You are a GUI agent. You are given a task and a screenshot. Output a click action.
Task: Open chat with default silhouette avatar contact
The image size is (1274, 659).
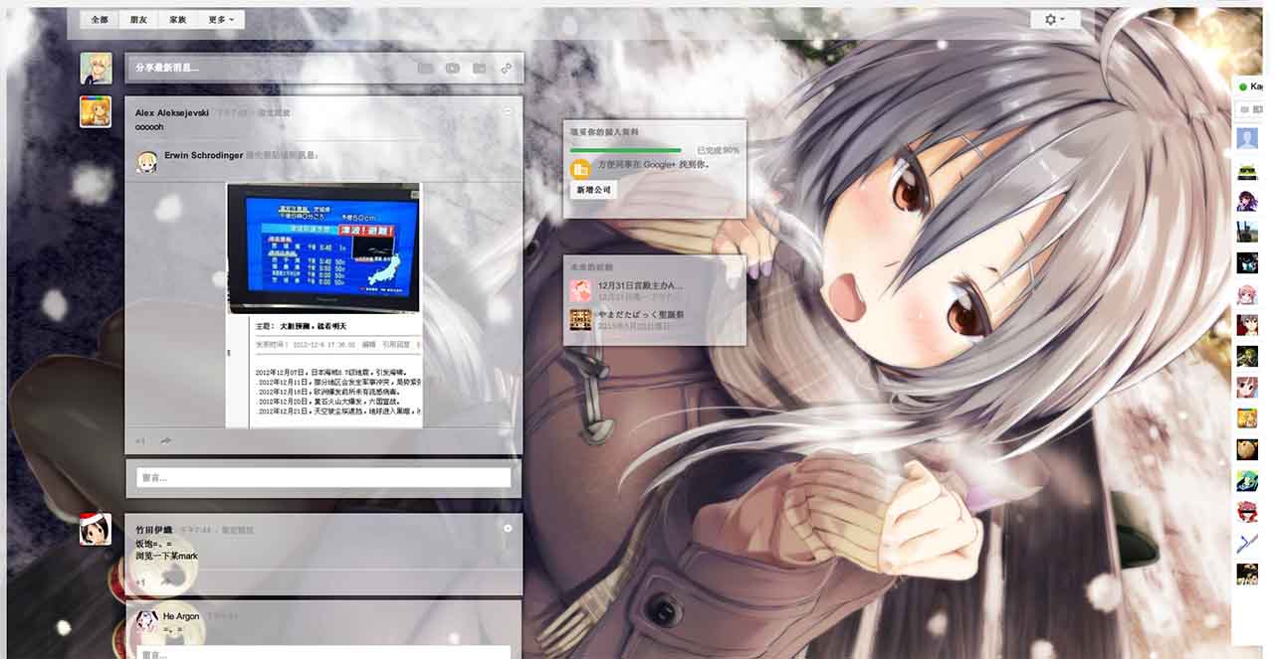tap(1247, 139)
